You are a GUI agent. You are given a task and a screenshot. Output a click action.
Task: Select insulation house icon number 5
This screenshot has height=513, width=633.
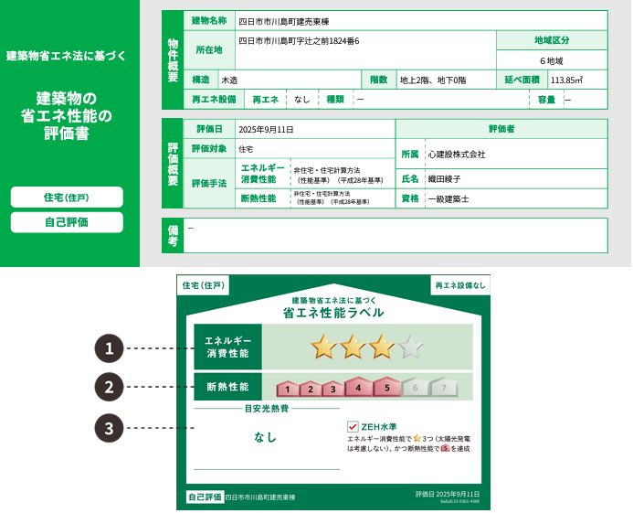387,387
